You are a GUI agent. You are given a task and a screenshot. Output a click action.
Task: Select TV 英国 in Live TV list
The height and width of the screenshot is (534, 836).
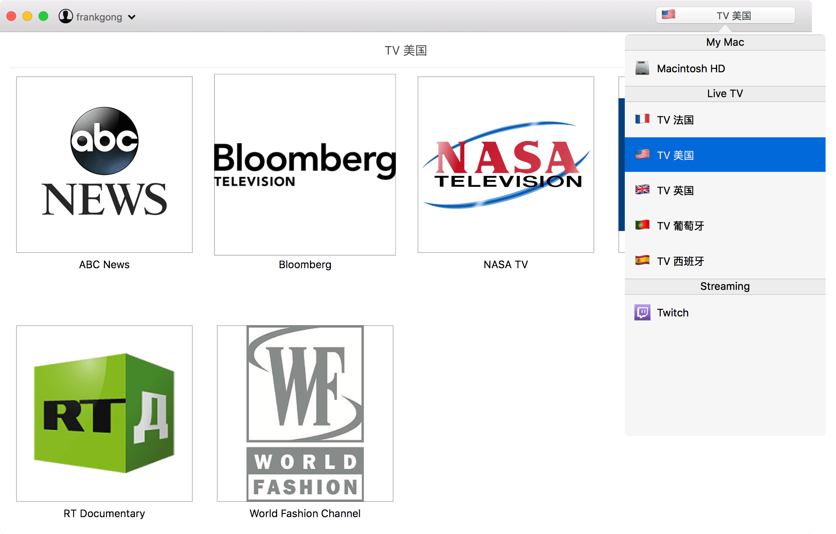pos(725,190)
